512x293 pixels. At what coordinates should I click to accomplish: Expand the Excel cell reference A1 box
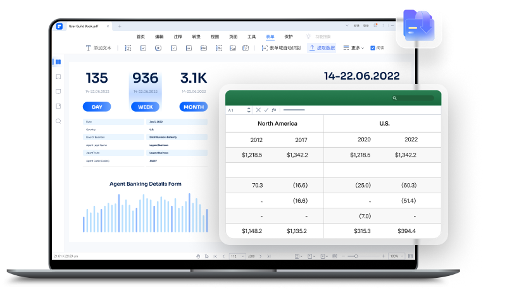coord(236,110)
